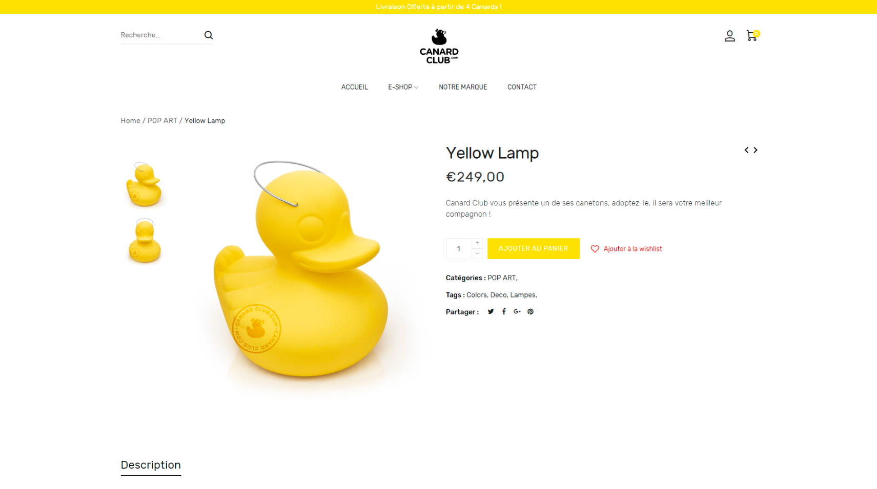Open the shopping cart icon
The image size is (877, 489).
coord(752,35)
